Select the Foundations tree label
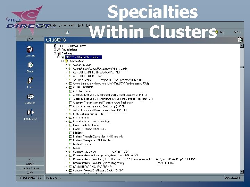The height and width of the screenshot is (187, 250). pyautogui.click(x=69, y=50)
